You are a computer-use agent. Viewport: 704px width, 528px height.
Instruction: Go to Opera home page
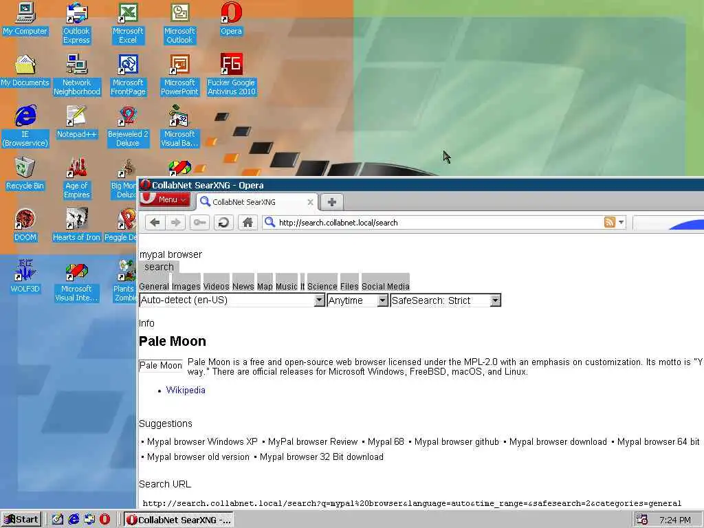247,222
